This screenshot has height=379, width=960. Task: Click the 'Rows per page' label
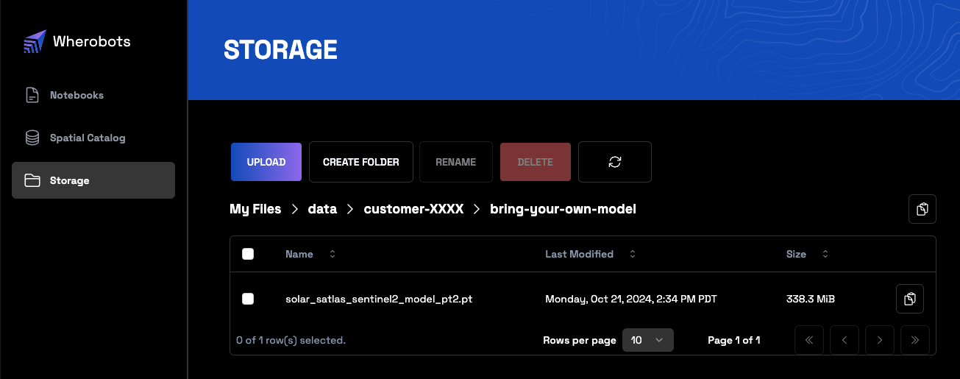point(580,340)
